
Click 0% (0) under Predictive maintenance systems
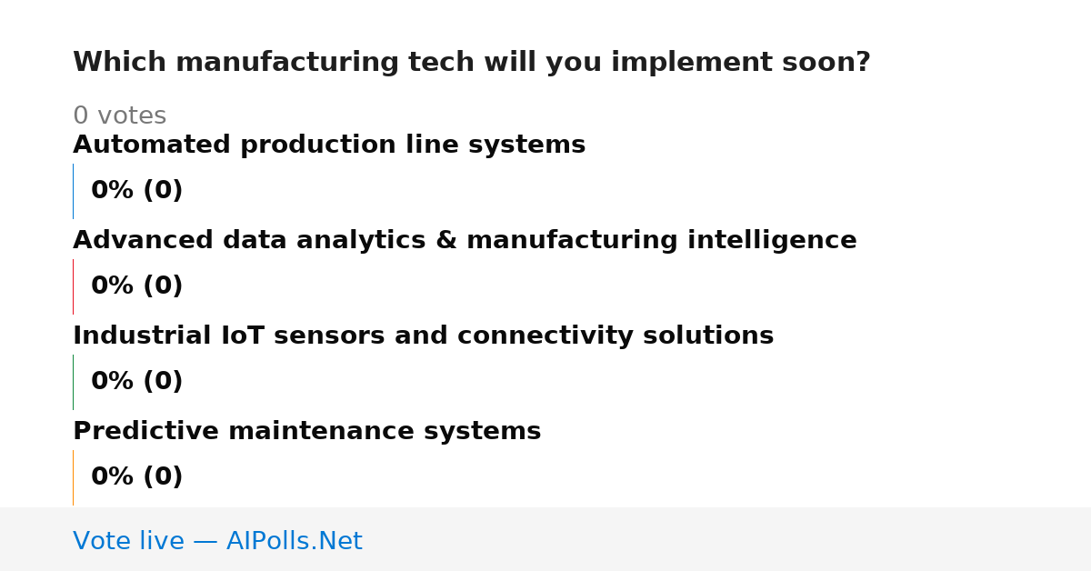(136, 477)
